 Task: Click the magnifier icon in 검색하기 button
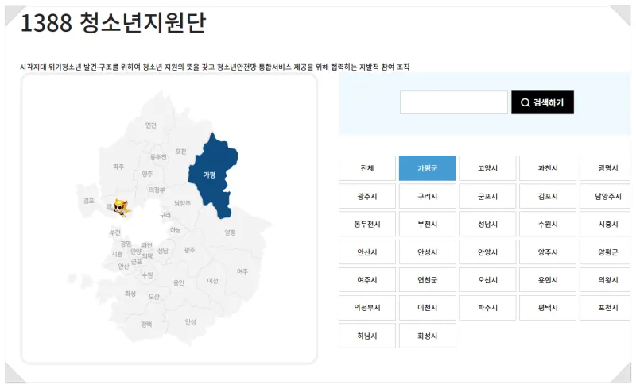click(x=525, y=102)
